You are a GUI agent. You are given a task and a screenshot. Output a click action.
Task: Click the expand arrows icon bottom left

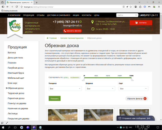coord(7,123)
